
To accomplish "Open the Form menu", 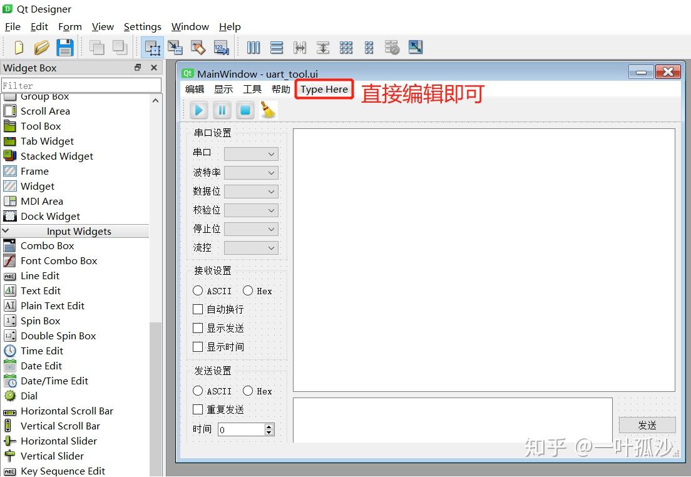I will 69,26.
